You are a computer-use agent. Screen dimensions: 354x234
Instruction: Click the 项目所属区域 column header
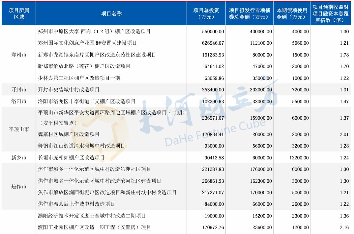click(x=19, y=14)
